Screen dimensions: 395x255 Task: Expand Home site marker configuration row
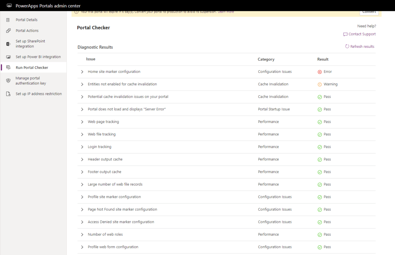(x=82, y=72)
